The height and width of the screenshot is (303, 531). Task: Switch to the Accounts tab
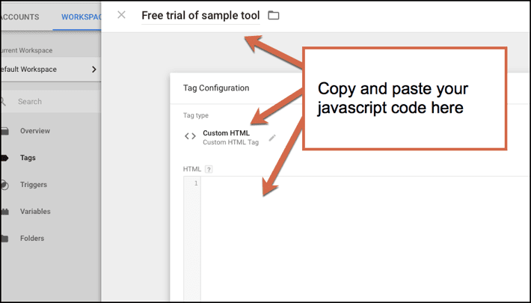coord(20,16)
